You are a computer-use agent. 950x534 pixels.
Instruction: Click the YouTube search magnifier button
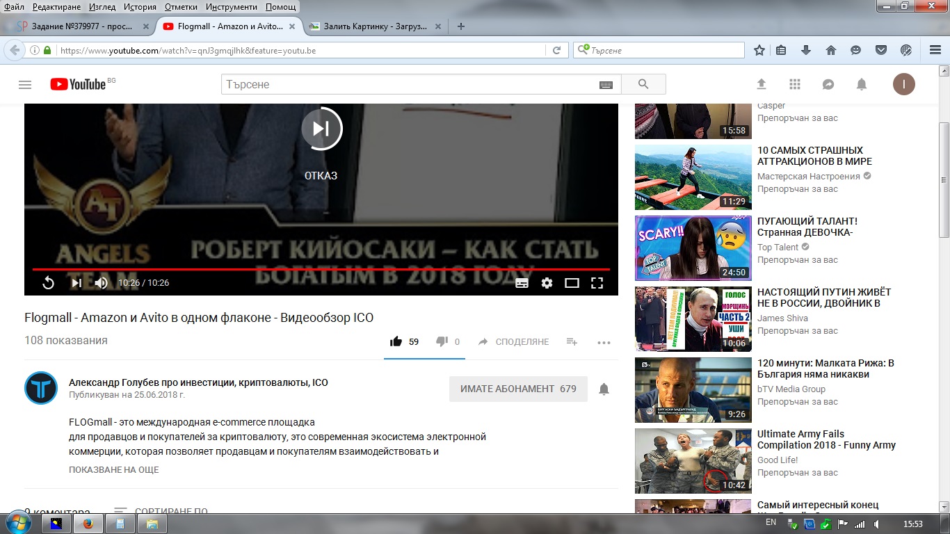click(643, 84)
